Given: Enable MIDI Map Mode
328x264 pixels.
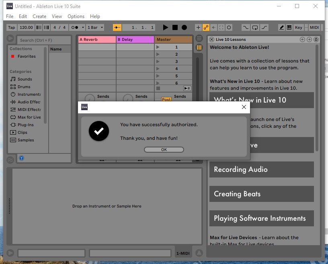Looking at the screenshot, I should (314, 28).
